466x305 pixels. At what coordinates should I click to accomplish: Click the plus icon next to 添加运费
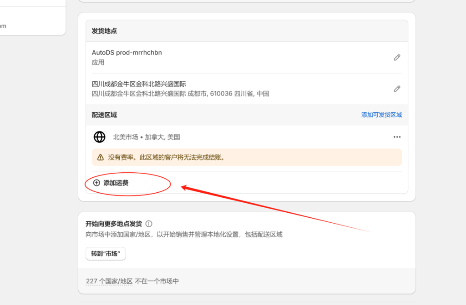[x=96, y=183]
